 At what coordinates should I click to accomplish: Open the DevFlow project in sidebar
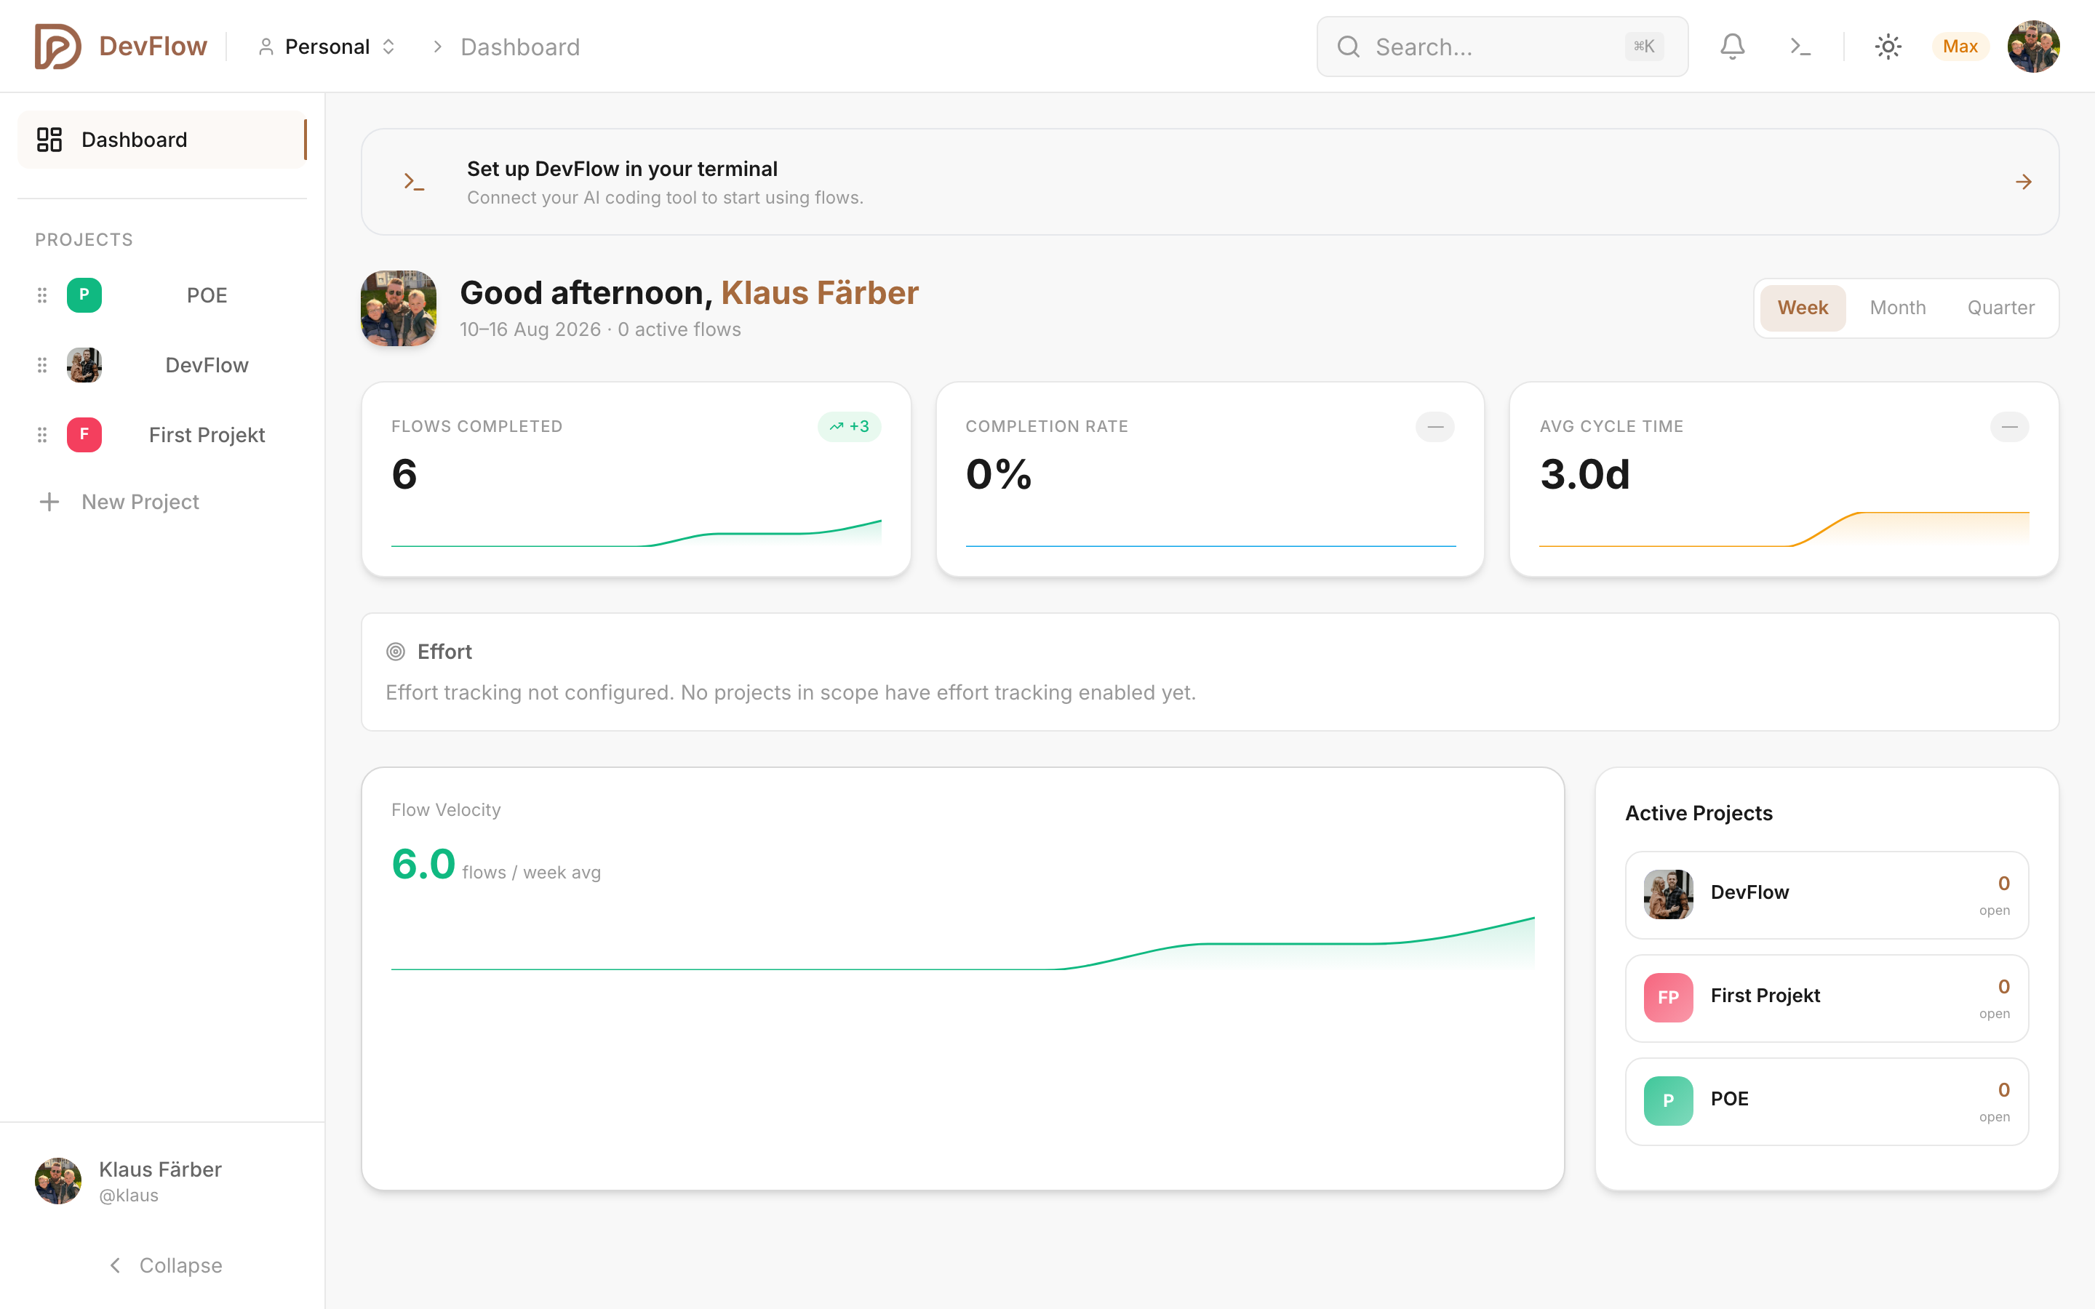[x=207, y=365]
